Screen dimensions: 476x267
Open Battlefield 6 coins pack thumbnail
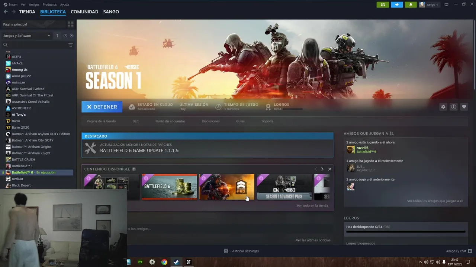pos(169,187)
